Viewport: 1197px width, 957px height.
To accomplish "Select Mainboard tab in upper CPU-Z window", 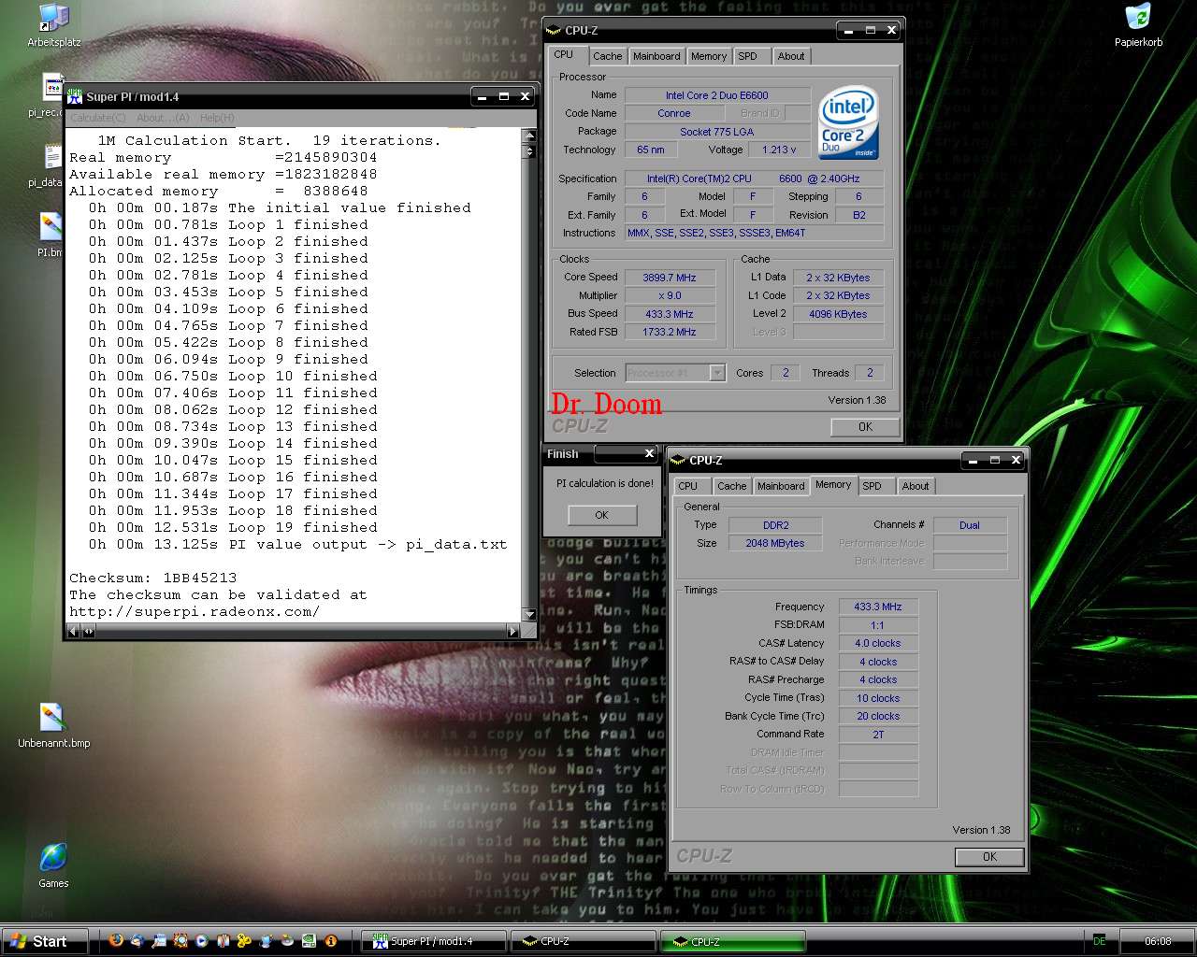I will click(656, 56).
